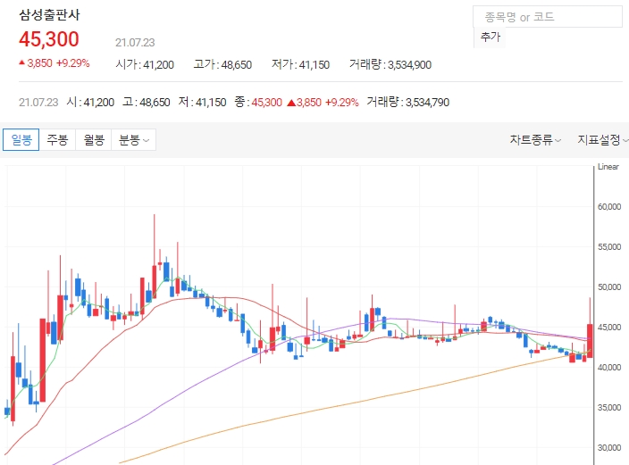Click the 45,000 price axis label
This screenshot has width=629, height=465.
tap(609, 327)
